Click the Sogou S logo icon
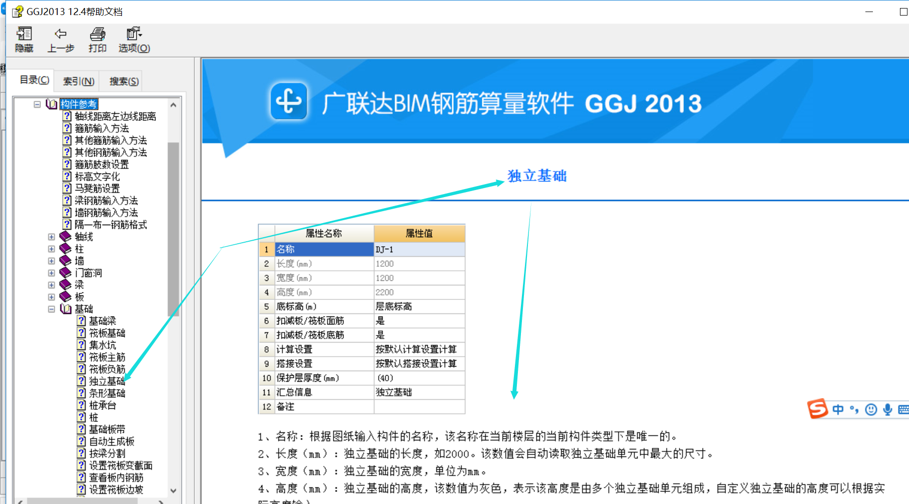Image resolution: width=909 pixels, height=504 pixels. (817, 409)
